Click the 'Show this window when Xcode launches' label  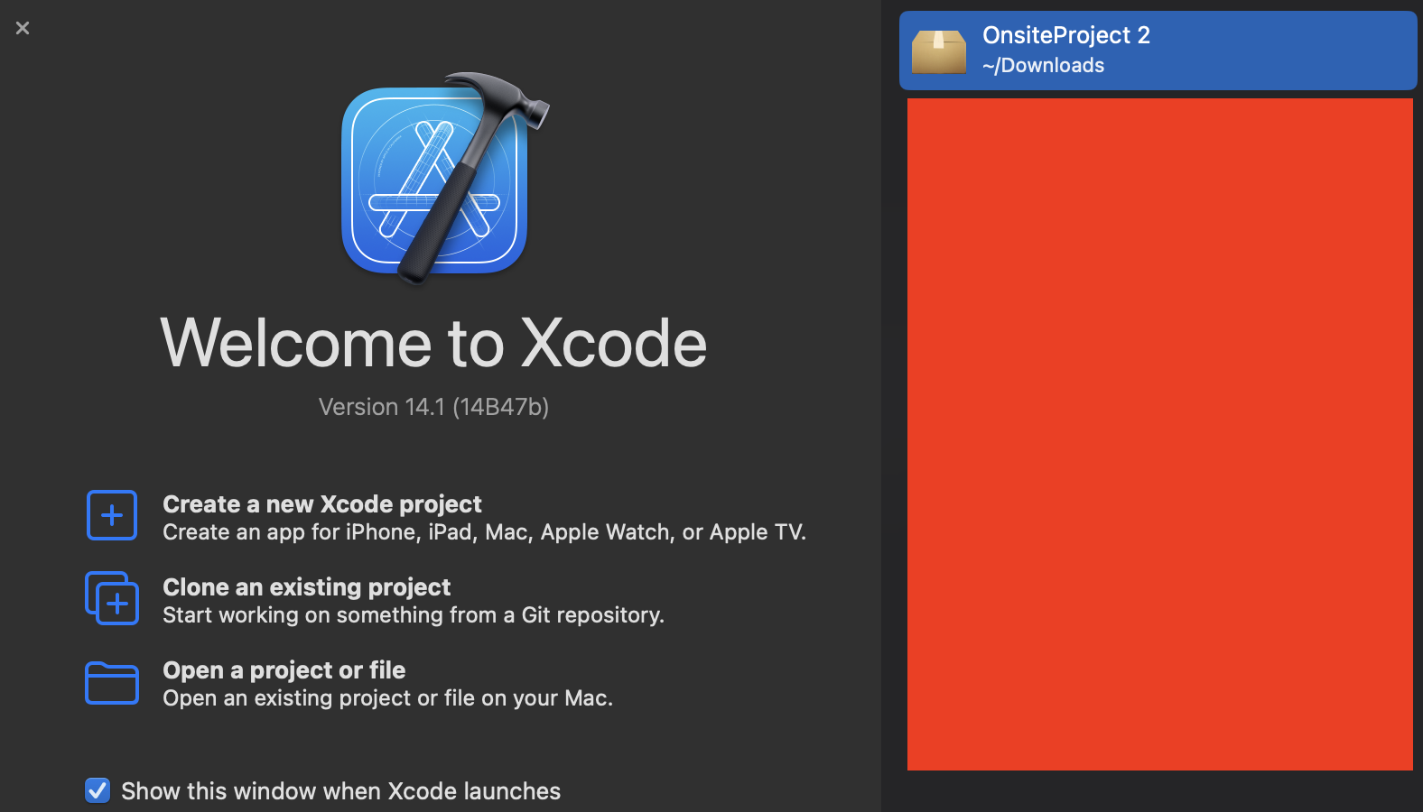(x=340, y=791)
